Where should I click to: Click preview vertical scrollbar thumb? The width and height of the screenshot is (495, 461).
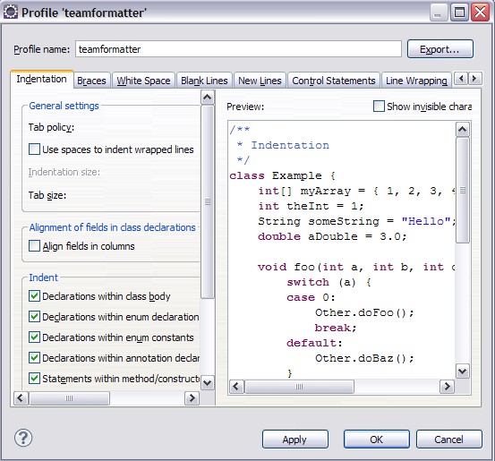tap(463, 190)
